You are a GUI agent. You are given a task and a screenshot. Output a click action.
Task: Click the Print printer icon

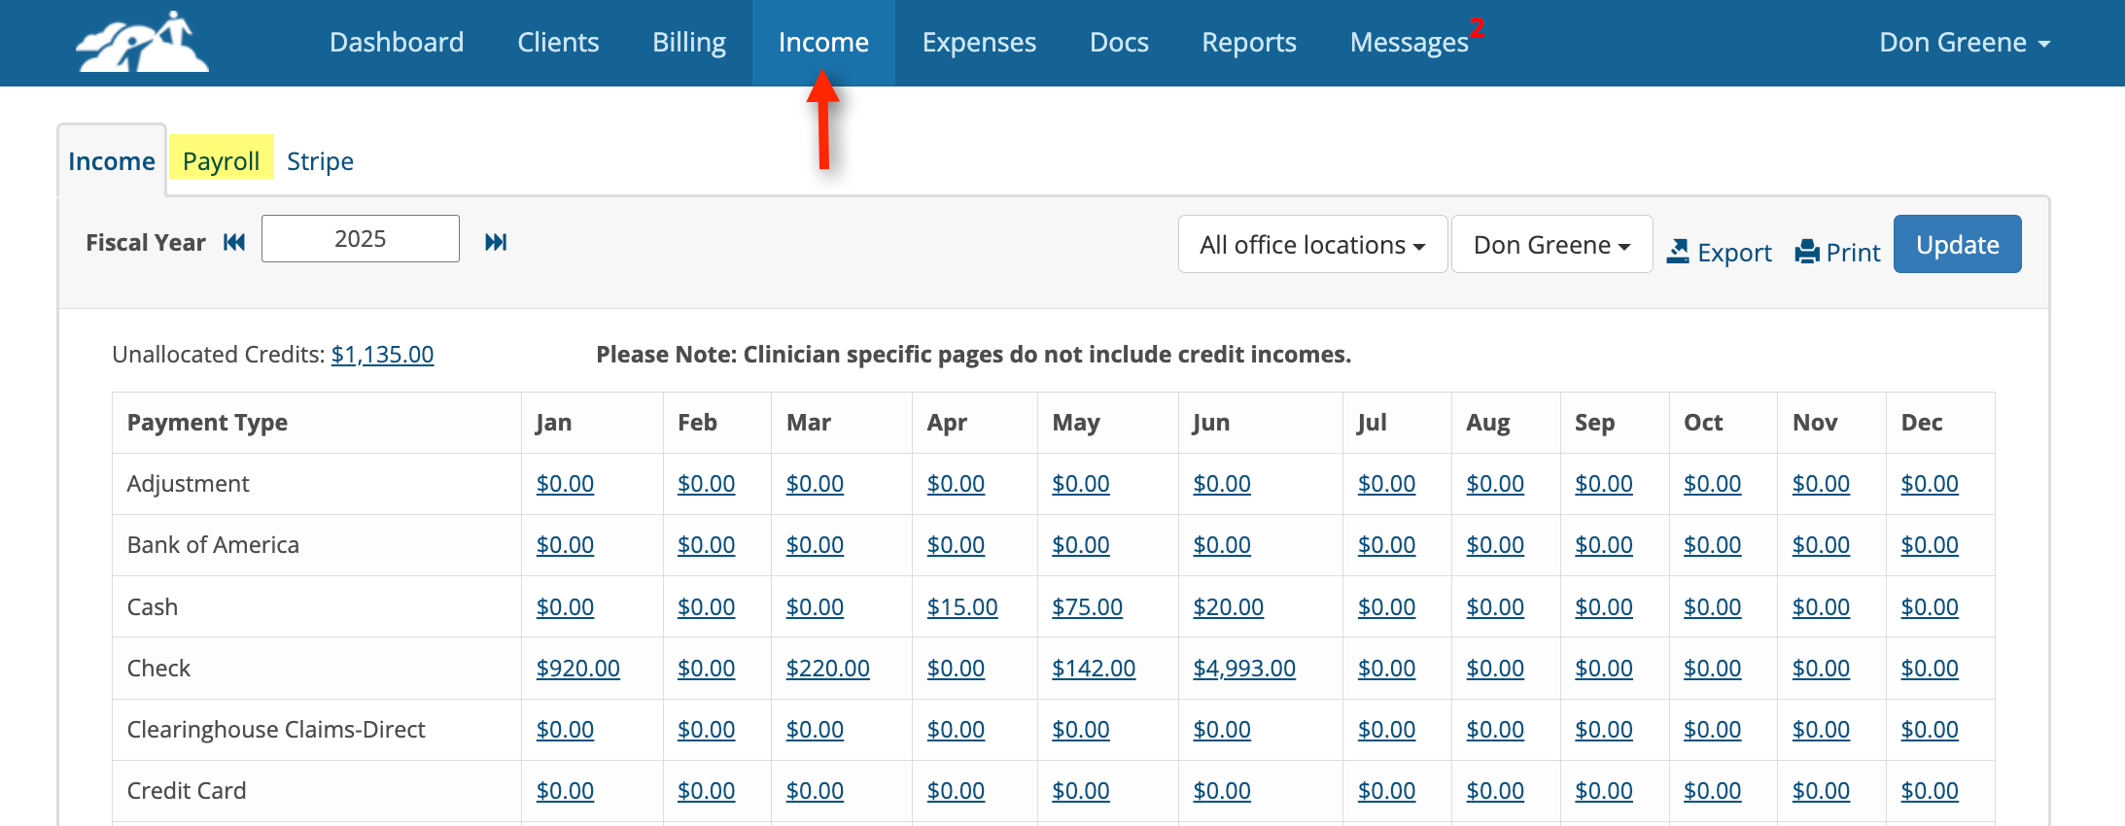click(1807, 252)
